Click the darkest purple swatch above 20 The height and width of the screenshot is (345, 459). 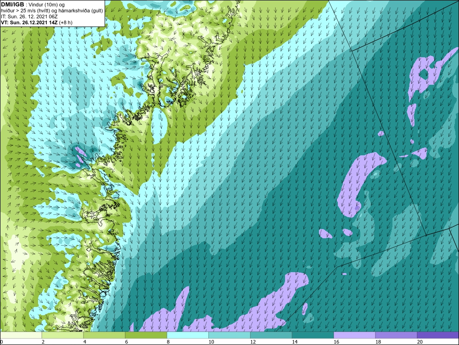click(438, 335)
